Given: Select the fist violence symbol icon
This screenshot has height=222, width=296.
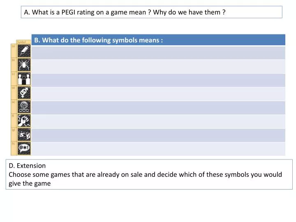Looking at the screenshot, I should (24, 120).
